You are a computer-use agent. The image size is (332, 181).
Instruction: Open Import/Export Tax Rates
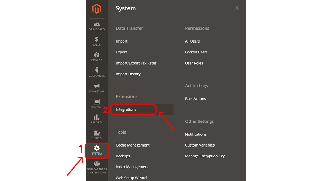tap(136, 63)
